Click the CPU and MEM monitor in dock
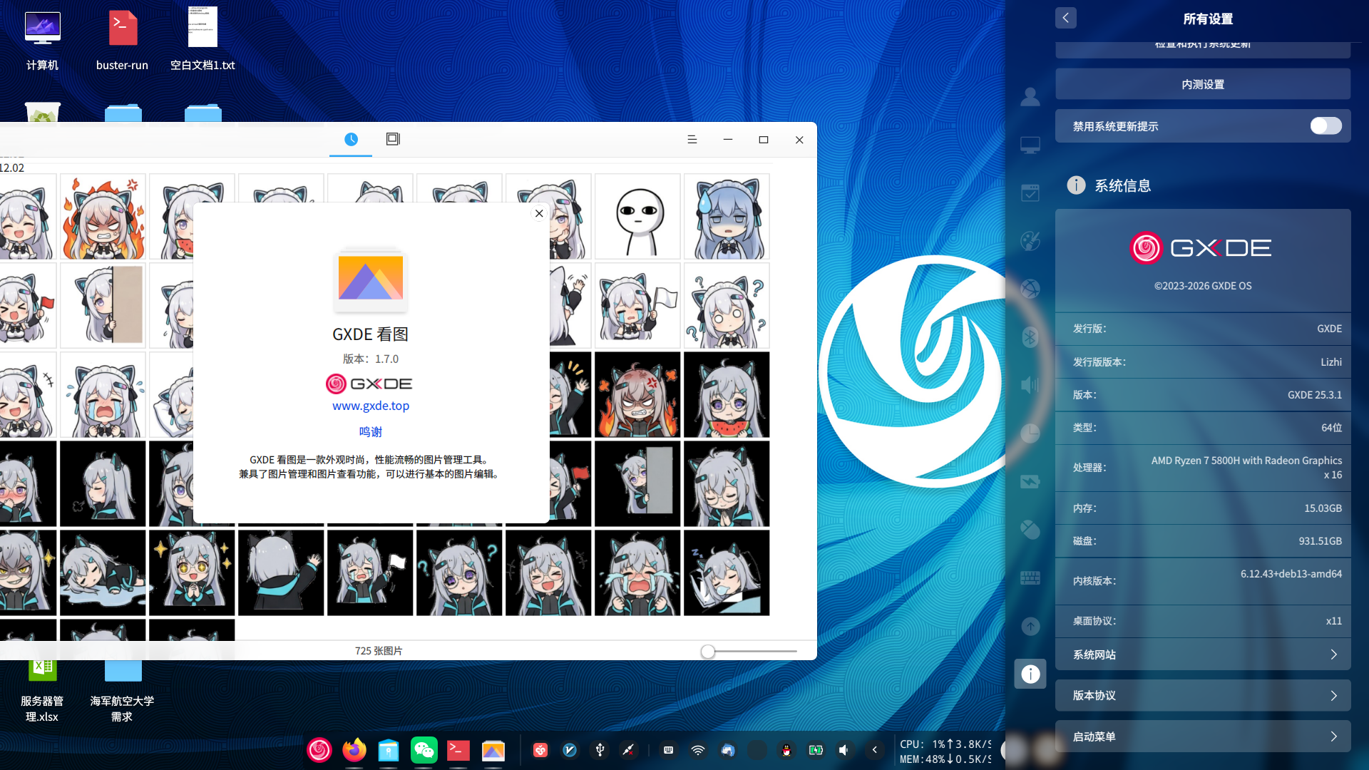Screen dimensions: 1369x770 coord(945,751)
